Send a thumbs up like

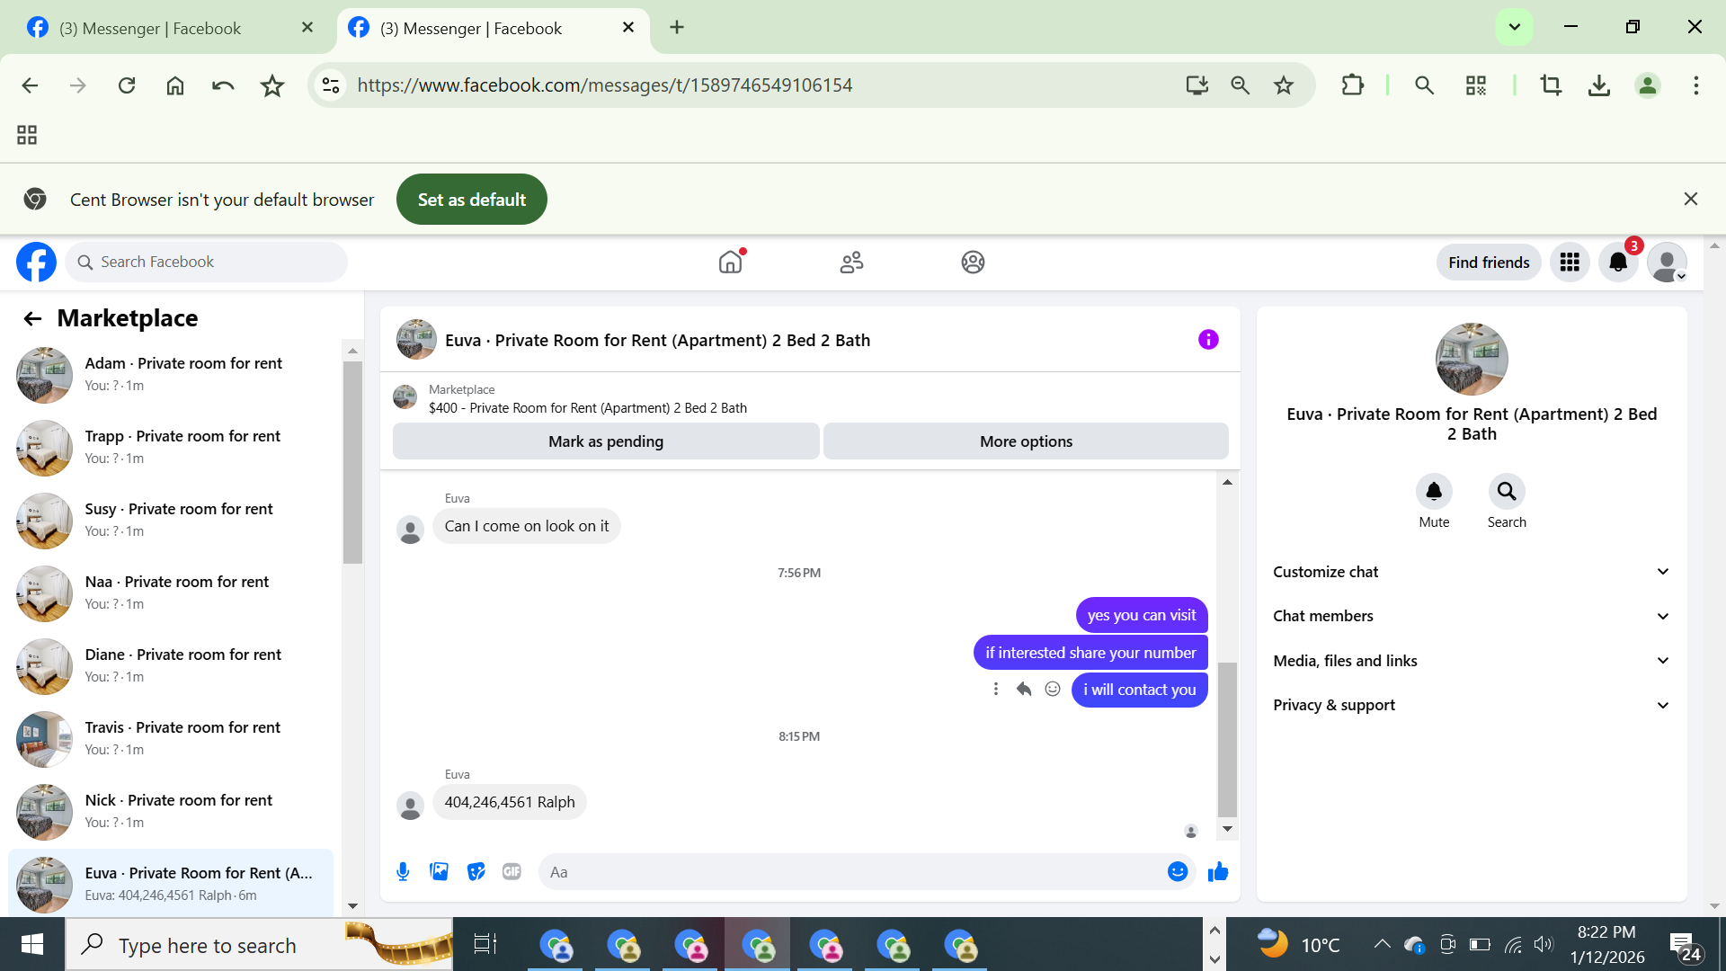coord(1218,871)
